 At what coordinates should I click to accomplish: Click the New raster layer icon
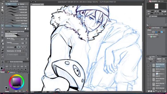coord(149,91)
